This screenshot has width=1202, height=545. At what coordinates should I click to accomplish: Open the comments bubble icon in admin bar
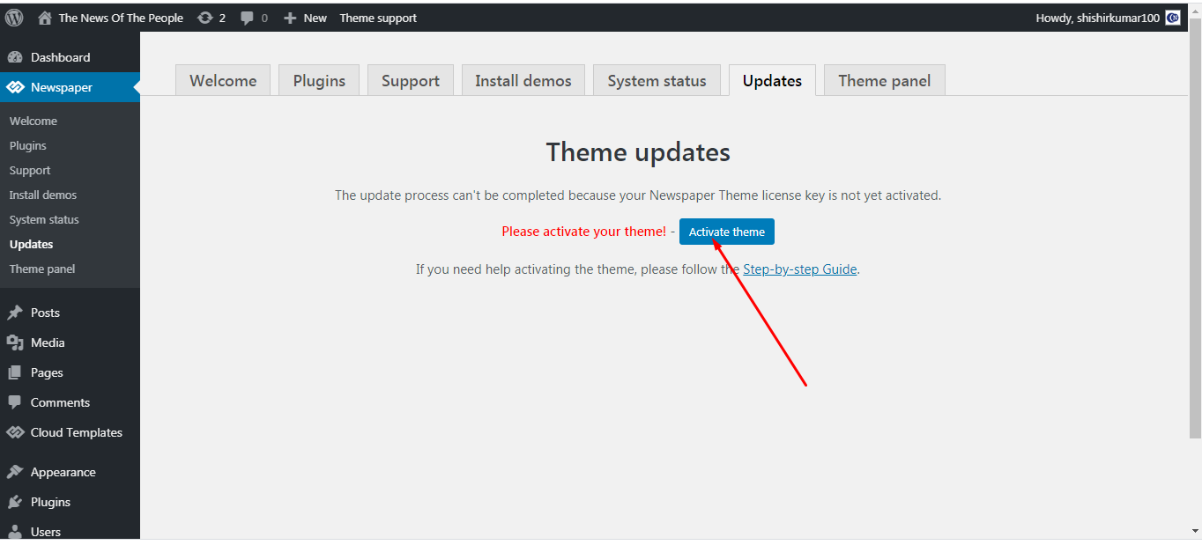click(x=247, y=18)
